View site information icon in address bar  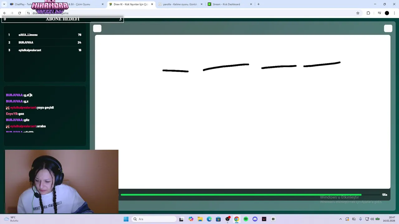(x=28, y=13)
